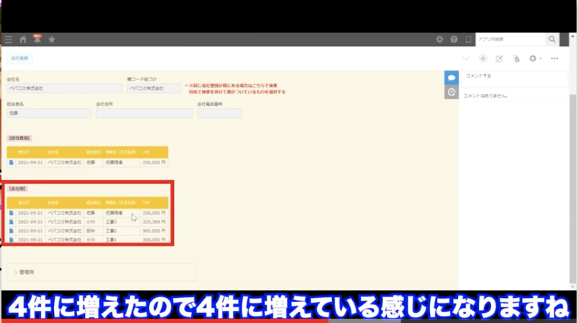
Task: Open the help question mark icon
Action: (x=454, y=39)
